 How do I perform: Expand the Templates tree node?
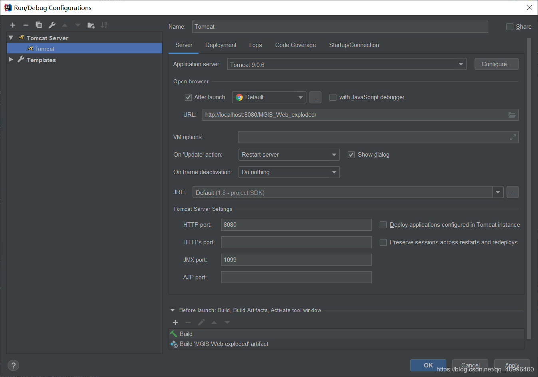[x=11, y=59]
